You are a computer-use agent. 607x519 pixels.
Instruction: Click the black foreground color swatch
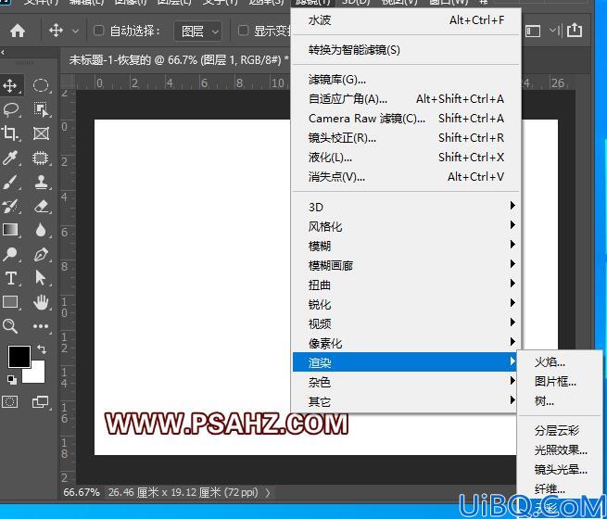[19, 356]
